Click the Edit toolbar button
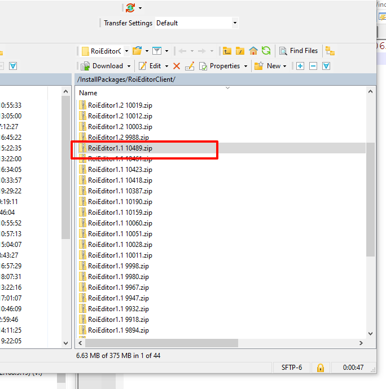Viewport: 386px width, 389px height. pyautogui.click(x=150, y=66)
